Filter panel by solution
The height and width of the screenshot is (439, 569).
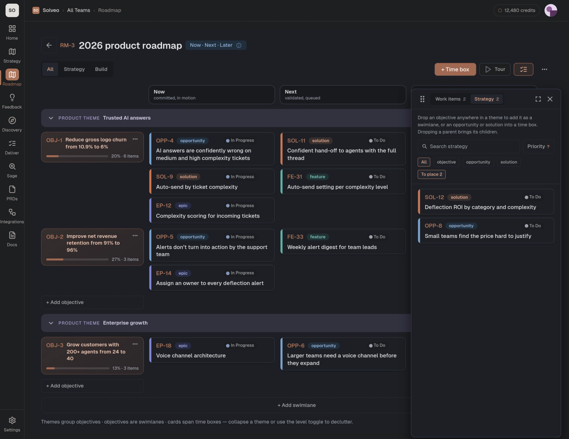pyautogui.click(x=509, y=162)
